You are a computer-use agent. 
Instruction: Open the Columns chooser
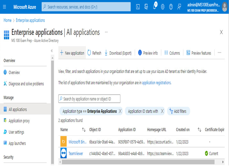pos(172,53)
